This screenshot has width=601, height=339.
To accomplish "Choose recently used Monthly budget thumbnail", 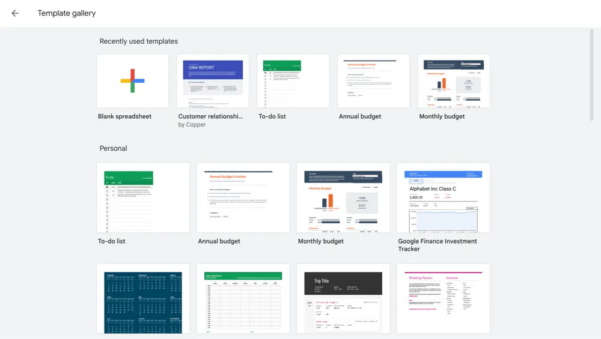I will [x=454, y=81].
